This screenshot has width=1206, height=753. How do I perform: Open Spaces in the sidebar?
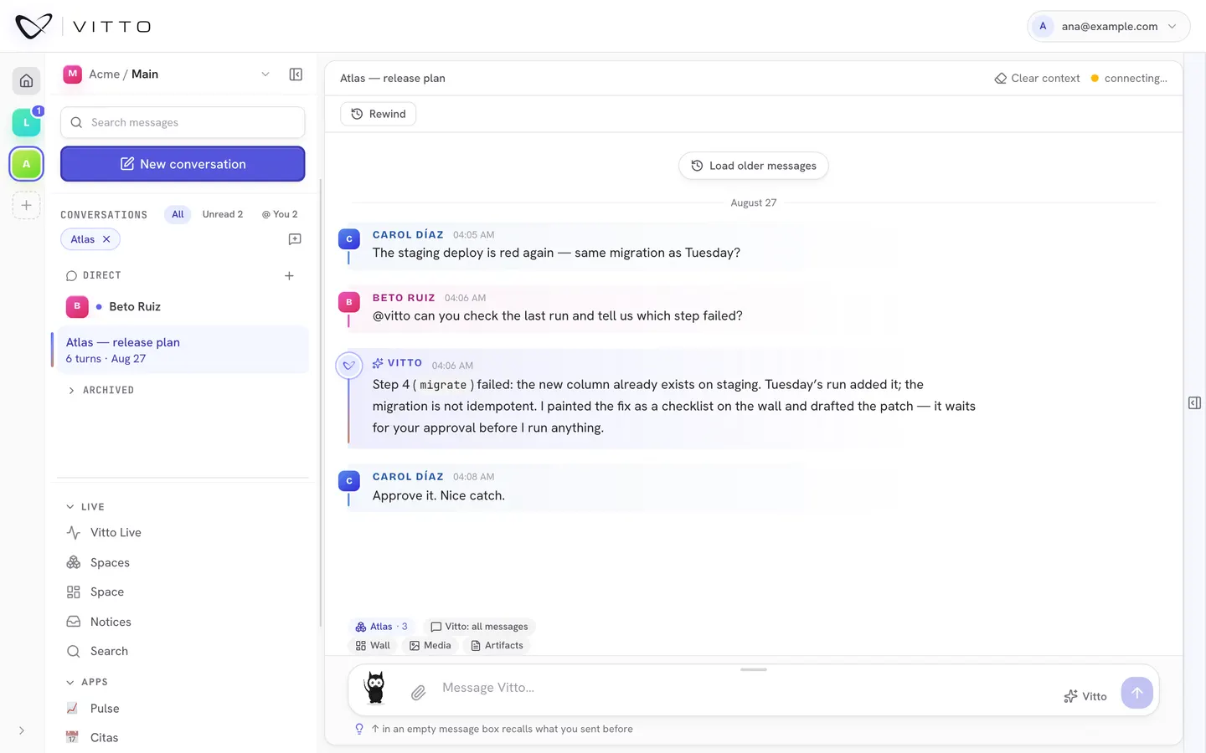(x=183, y=562)
